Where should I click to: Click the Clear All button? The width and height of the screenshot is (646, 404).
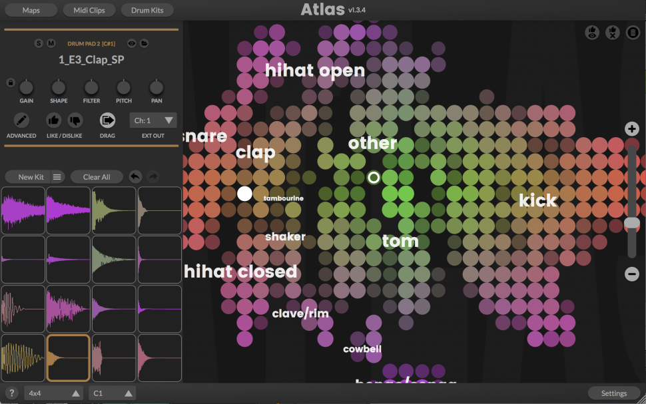pyautogui.click(x=97, y=177)
